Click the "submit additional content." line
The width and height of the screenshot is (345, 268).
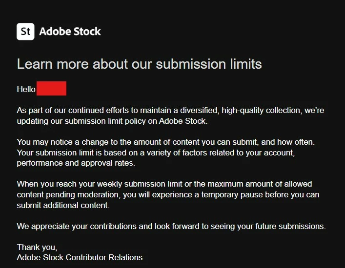pyautogui.click(x=63, y=205)
